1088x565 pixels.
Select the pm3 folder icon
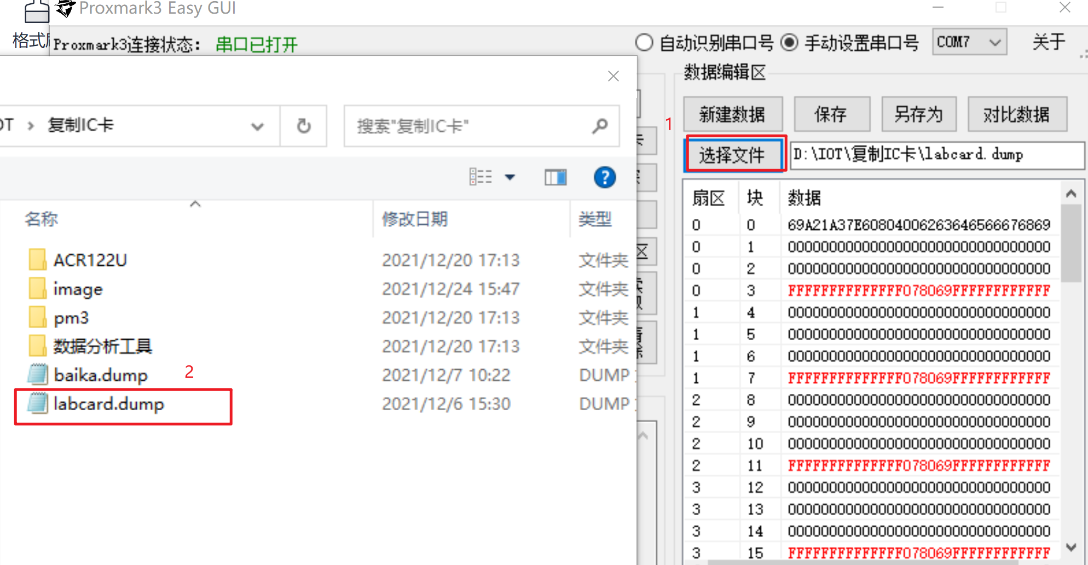(37, 317)
